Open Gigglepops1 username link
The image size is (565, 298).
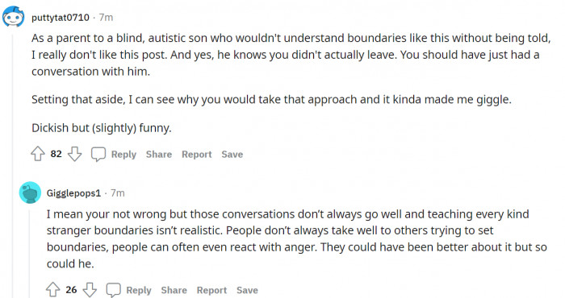pos(73,193)
